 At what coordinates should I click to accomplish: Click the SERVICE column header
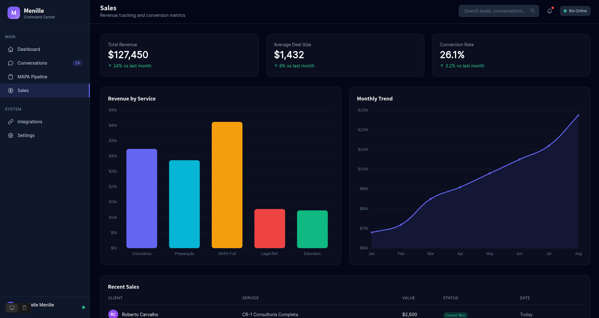click(251, 298)
